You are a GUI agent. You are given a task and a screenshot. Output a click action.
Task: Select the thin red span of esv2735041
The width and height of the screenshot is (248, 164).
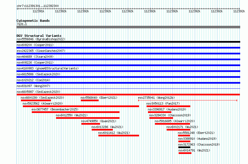[x=188, y=100]
